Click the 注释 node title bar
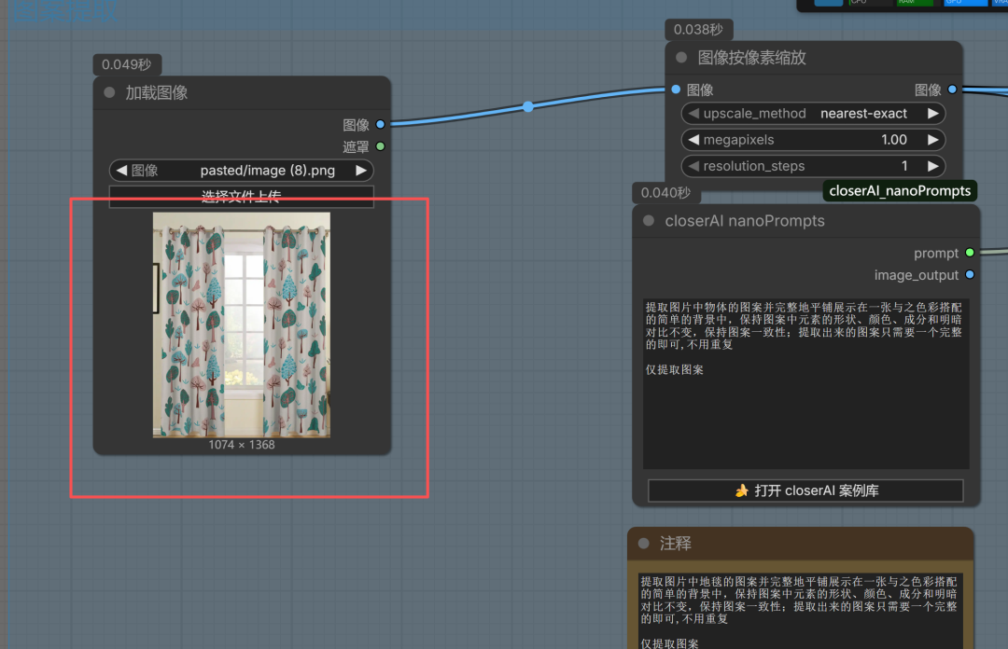Viewport: 1008px width, 649px height. point(801,544)
